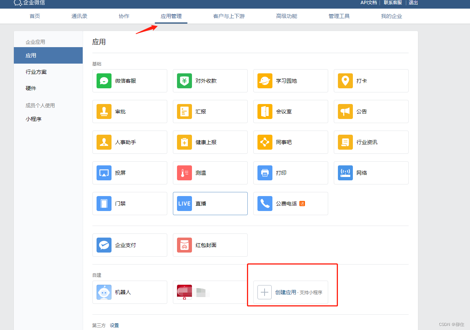Go to the 我的企业 tab
The width and height of the screenshot is (470, 330).
(x=391, y=16)
